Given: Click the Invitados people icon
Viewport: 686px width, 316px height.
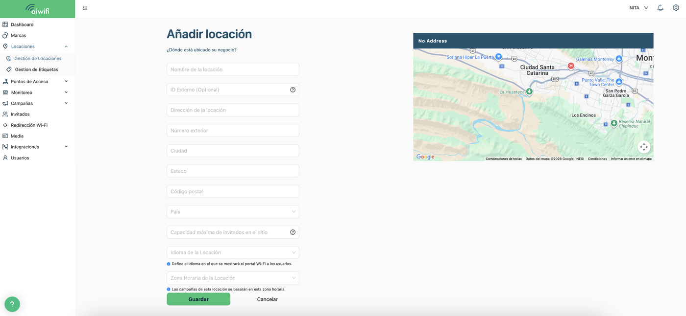Looking at the screenshot, I should click(5, 114).
